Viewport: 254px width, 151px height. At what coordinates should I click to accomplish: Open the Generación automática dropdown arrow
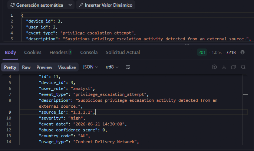tap(70, 5)
